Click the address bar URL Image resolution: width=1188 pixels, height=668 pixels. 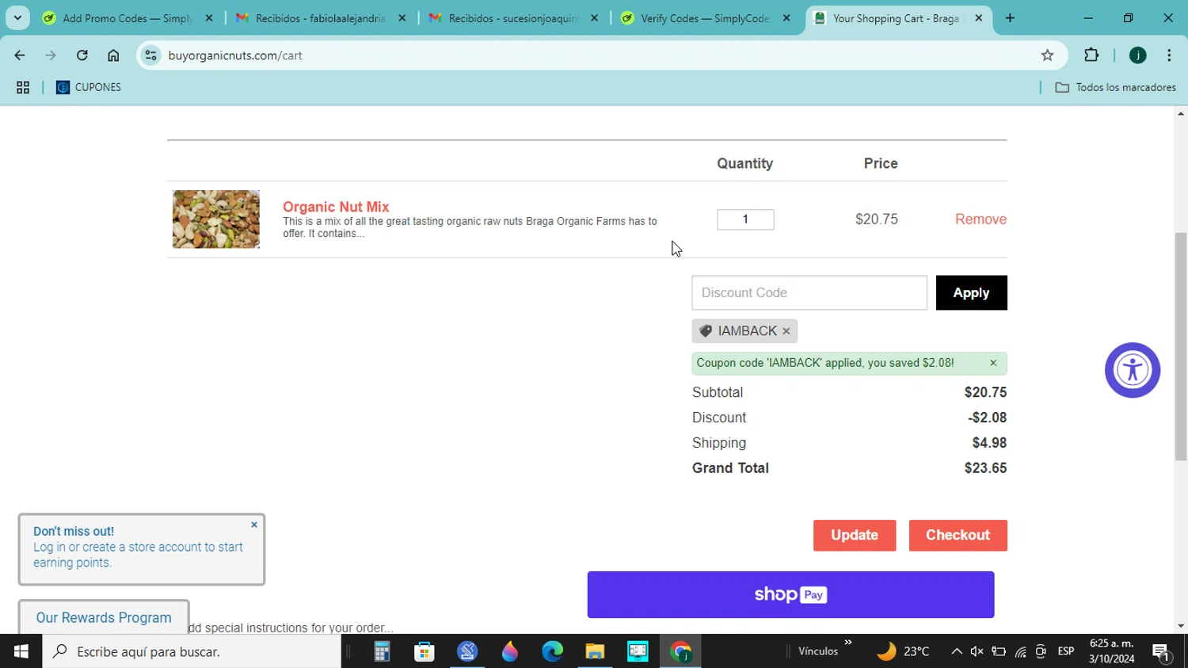pyautogui.click(x=235, y=55)
